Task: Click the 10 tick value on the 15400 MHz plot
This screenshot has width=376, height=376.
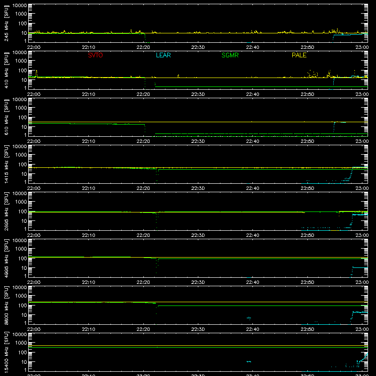Action: [24, 362]
